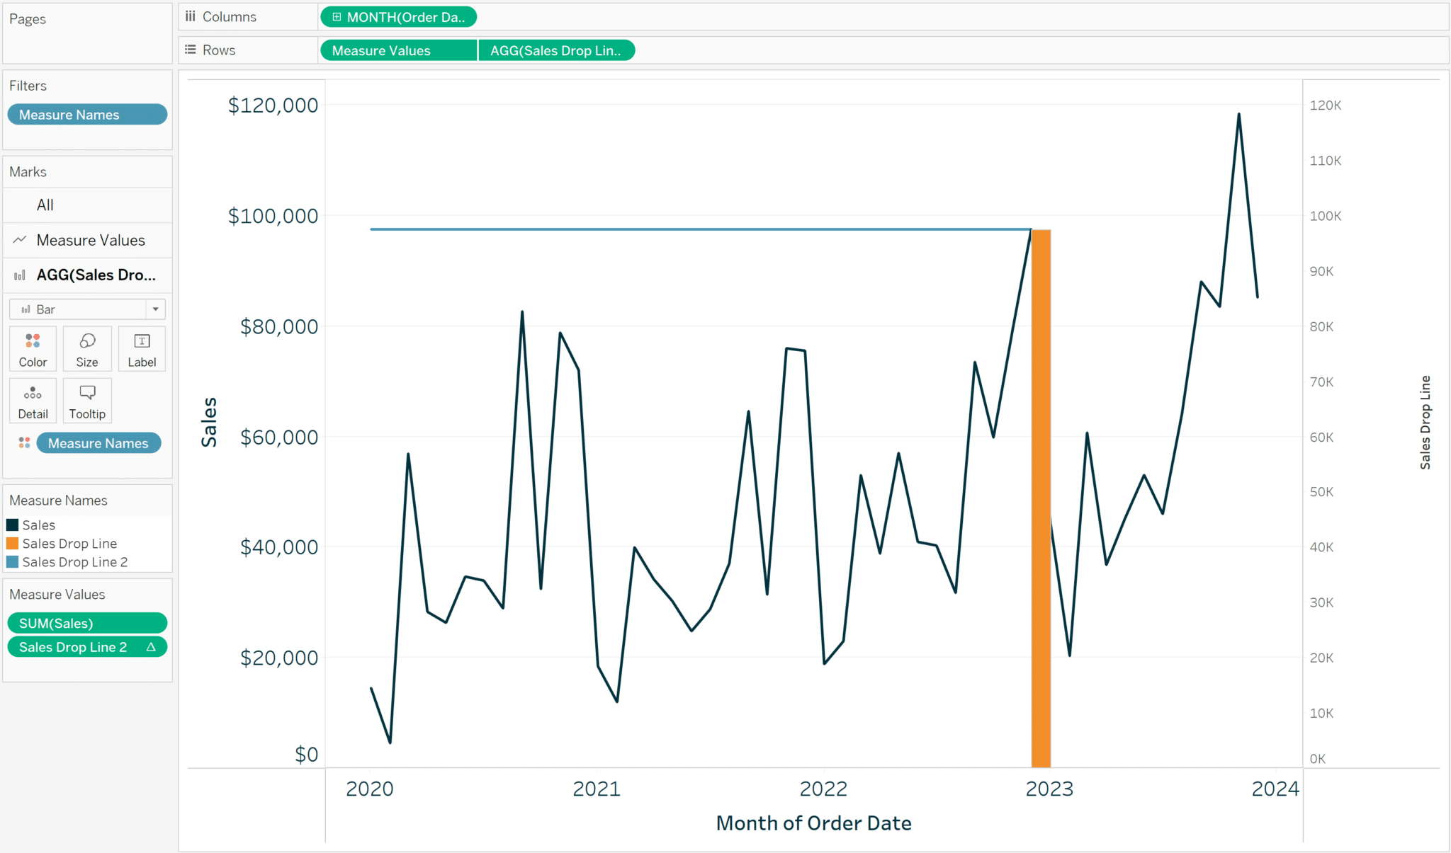The height and width of the screenshot is (853, 1451).
Task: Switch to the All tab in Marks card
Action: coord(45,205)
